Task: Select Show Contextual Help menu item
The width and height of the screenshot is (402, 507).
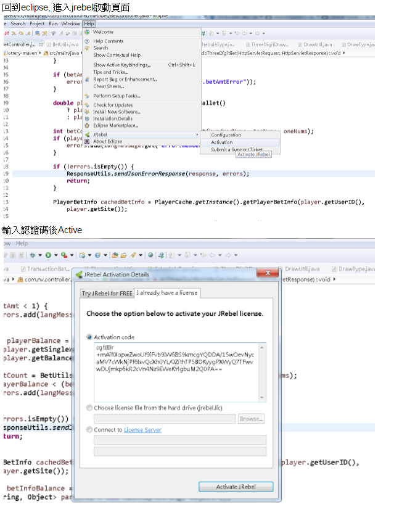Action: click(142, 55)
